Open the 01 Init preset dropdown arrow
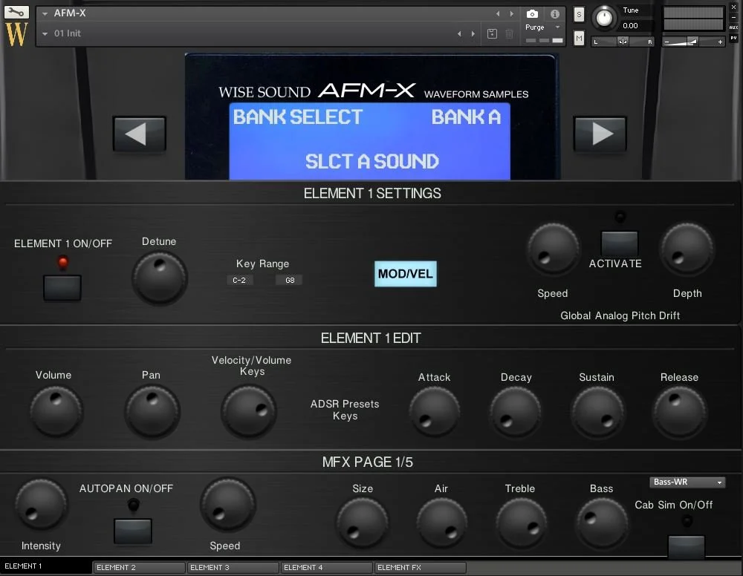Viewport: 743px width, 576px height. pyautogui.click(x=45, y=33)
